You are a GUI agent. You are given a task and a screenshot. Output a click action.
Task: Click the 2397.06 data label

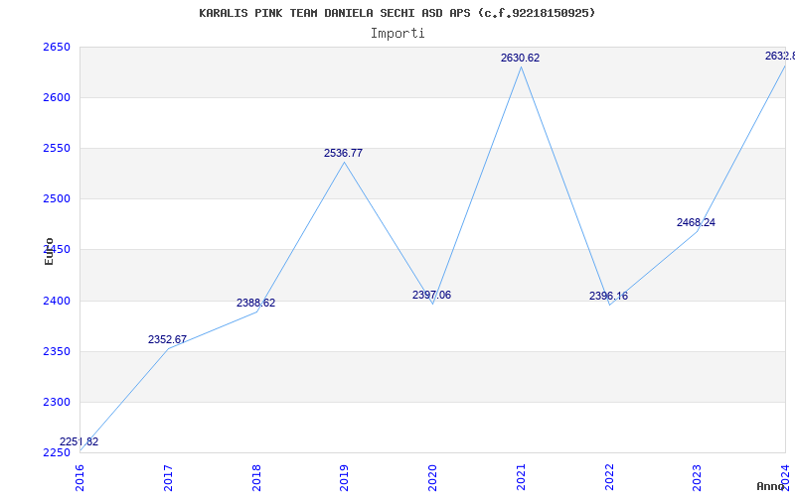tap(431, 295)
